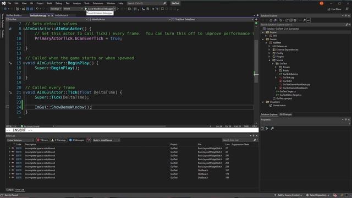Toggle the 0 Warnings filter
The height and width of the screenshot is (198, 352).
click(x=59, y=140)
